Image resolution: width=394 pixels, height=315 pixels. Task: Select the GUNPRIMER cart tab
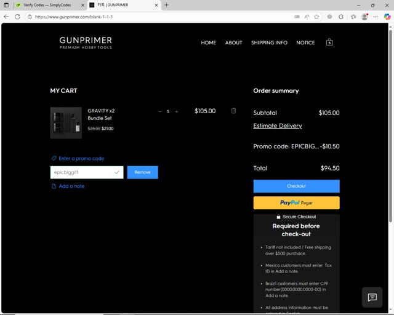click(113, 5)
